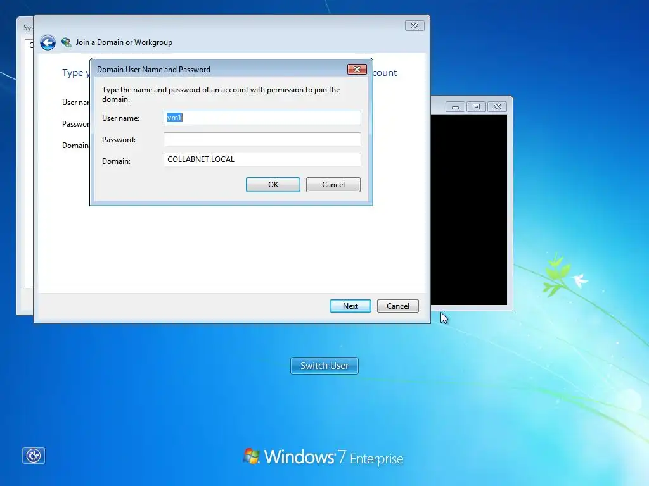Click the 'Password:' label in dialog
Screen dimensions: 649x486
pos(119,140)
